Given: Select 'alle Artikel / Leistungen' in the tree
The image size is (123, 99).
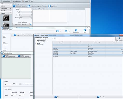Looking at the screenshot, I should click(x=42, y=38).
